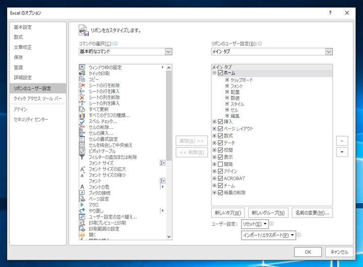Click the キャンセル button
Image resolution: width=363 pixels, height=267 pixels.
tap(339, 252)
